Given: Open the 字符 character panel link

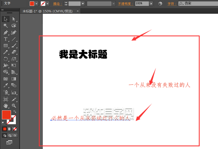Looking at the screenshot, I should [x=172, y=4].
